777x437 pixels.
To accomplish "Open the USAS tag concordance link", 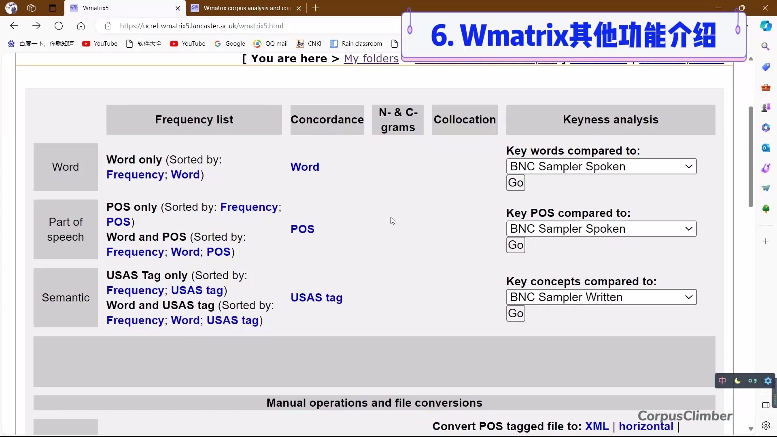I will pos(316,298).
